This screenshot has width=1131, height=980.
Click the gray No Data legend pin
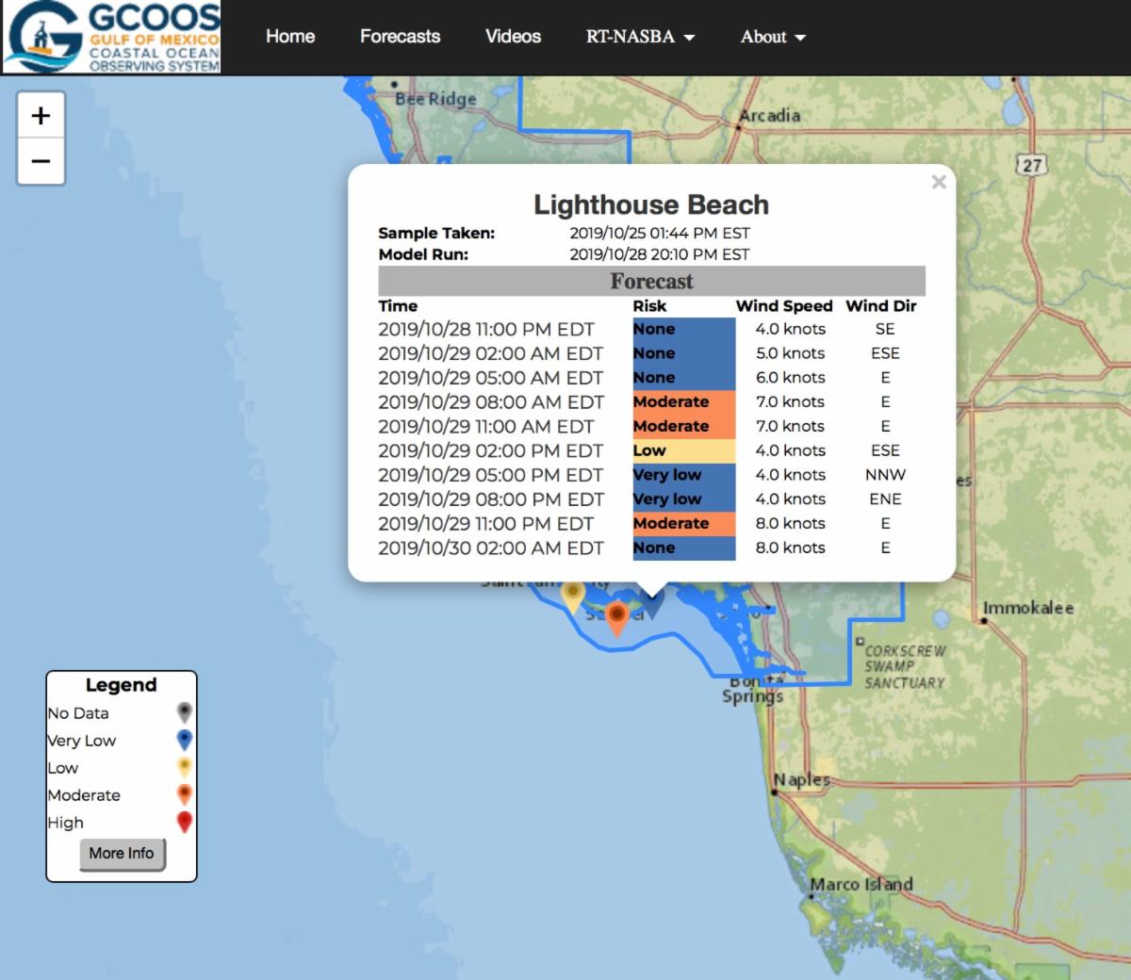point(185,712)
